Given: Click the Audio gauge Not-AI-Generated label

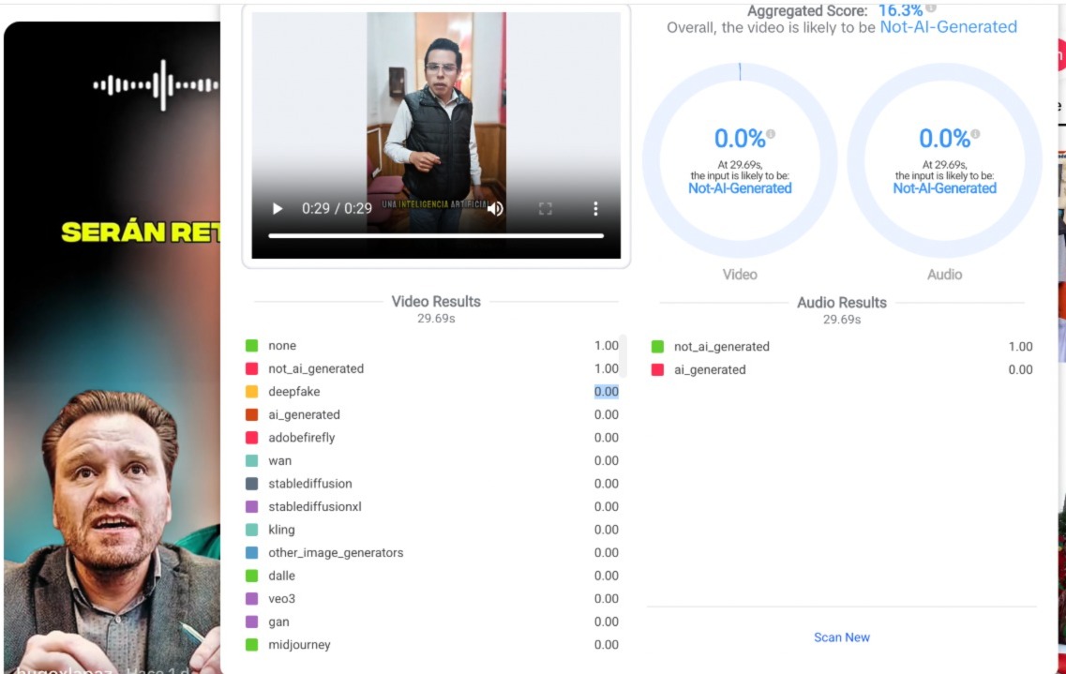Looking at the screenshot, I should pyautogui.click(x=944, y=188).
